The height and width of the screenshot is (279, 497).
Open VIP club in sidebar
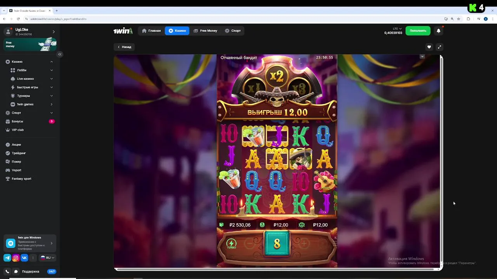[x=30, y=130]
